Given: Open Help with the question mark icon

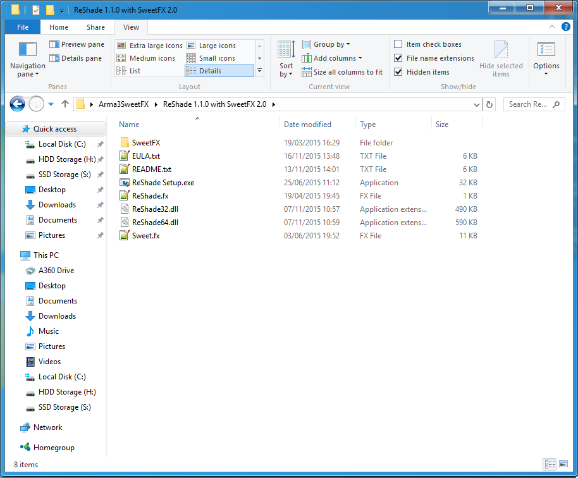Looking at the screenshot, I should pyautogui.click(x=565, y=27).
